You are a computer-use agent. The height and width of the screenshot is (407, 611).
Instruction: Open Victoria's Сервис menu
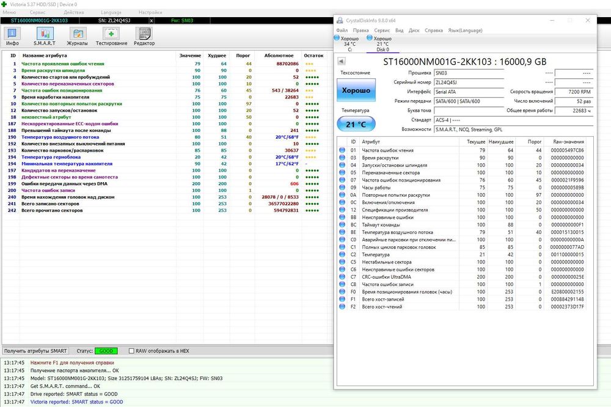pyautogui.click(x=37, y=12)
